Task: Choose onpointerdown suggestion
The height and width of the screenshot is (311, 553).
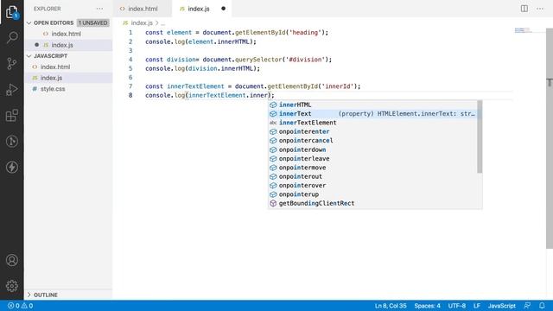Action: [372, 149]
